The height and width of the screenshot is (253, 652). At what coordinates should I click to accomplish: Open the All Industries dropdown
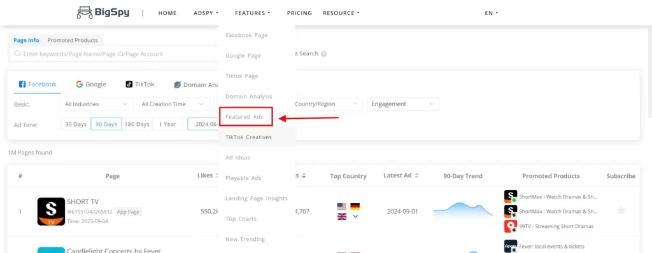(x=97, y=104)
